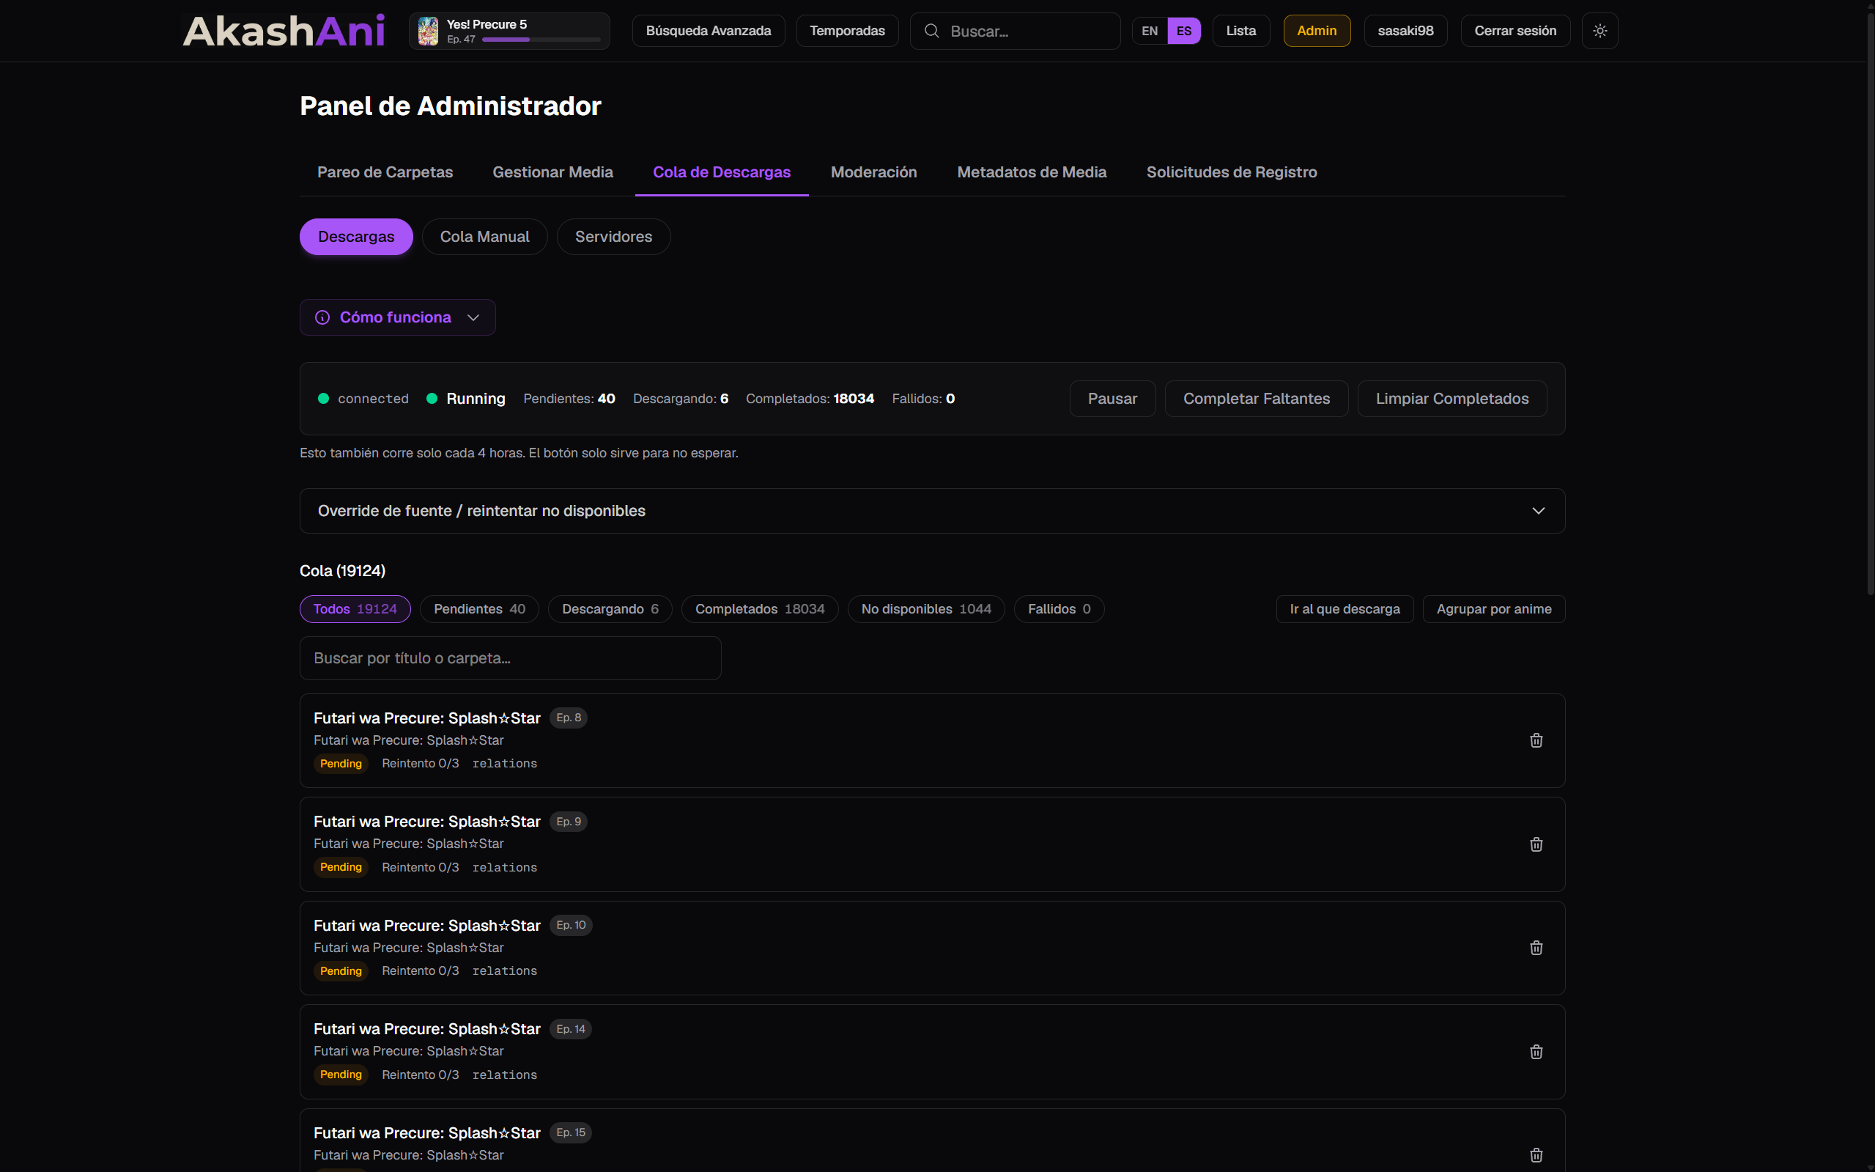Focus the Buscar por título o carpeta field
Viewport: 1875px width, 1172px height.
pos(510,658)
